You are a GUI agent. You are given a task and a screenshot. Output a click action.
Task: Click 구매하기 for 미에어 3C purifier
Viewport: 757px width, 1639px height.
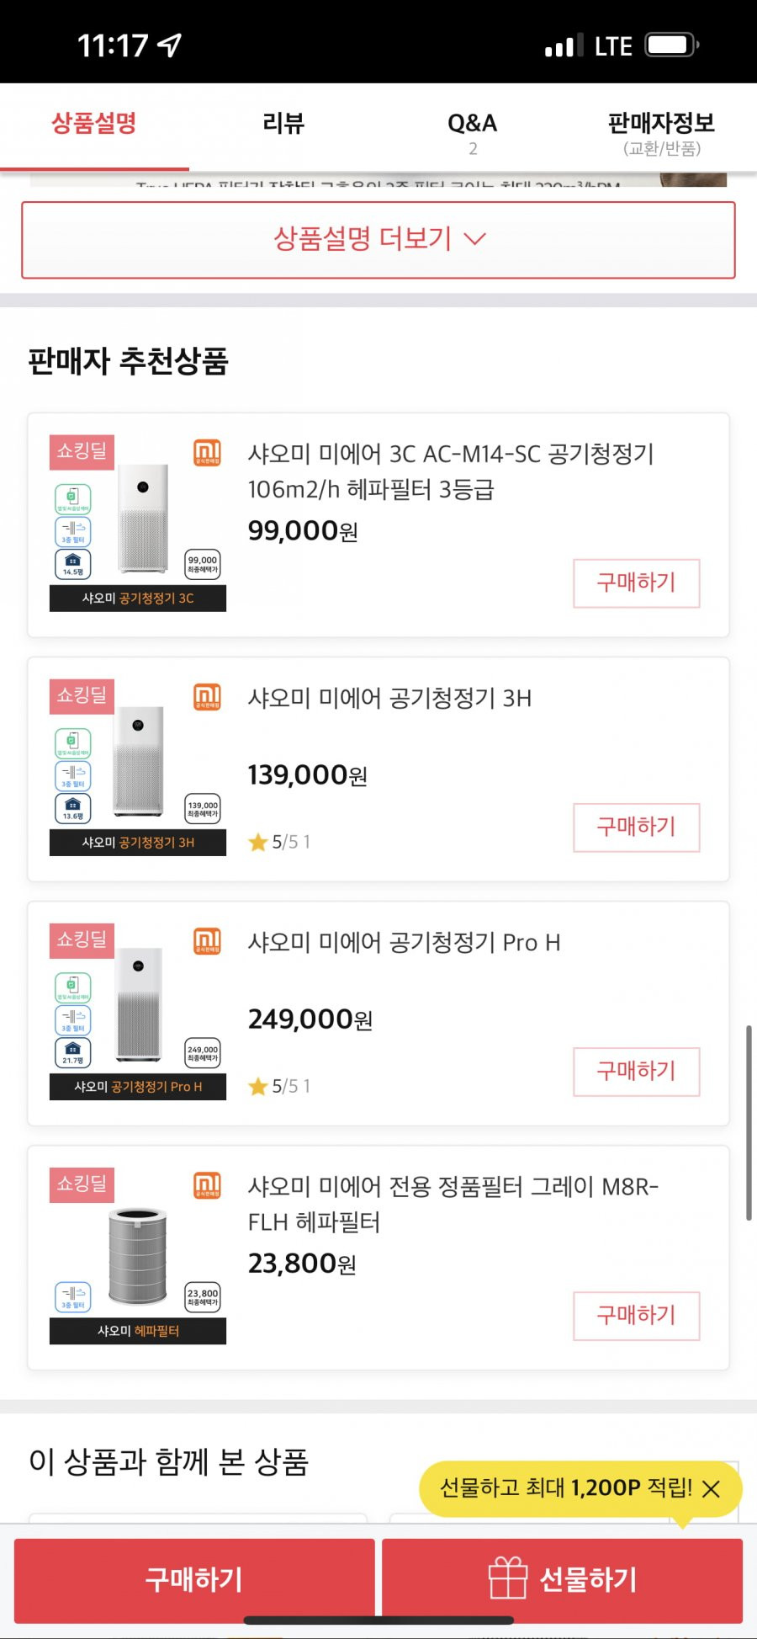pos(637,583)
